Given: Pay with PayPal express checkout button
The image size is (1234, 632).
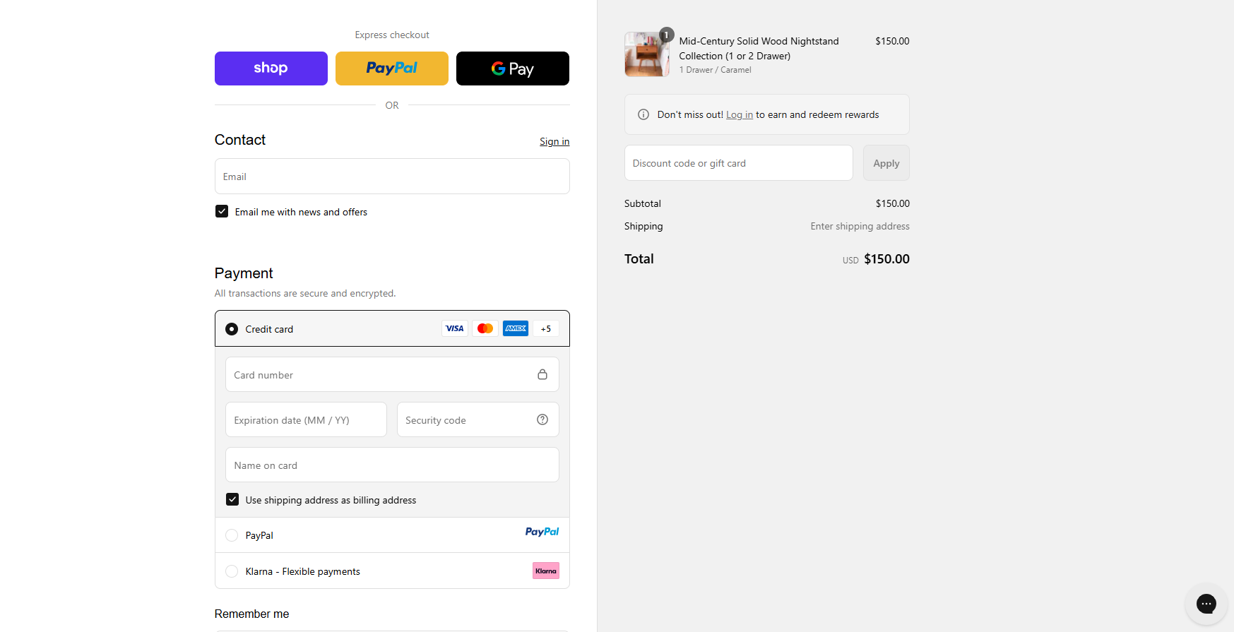Looking at the screenshot, I should (391, 68).
